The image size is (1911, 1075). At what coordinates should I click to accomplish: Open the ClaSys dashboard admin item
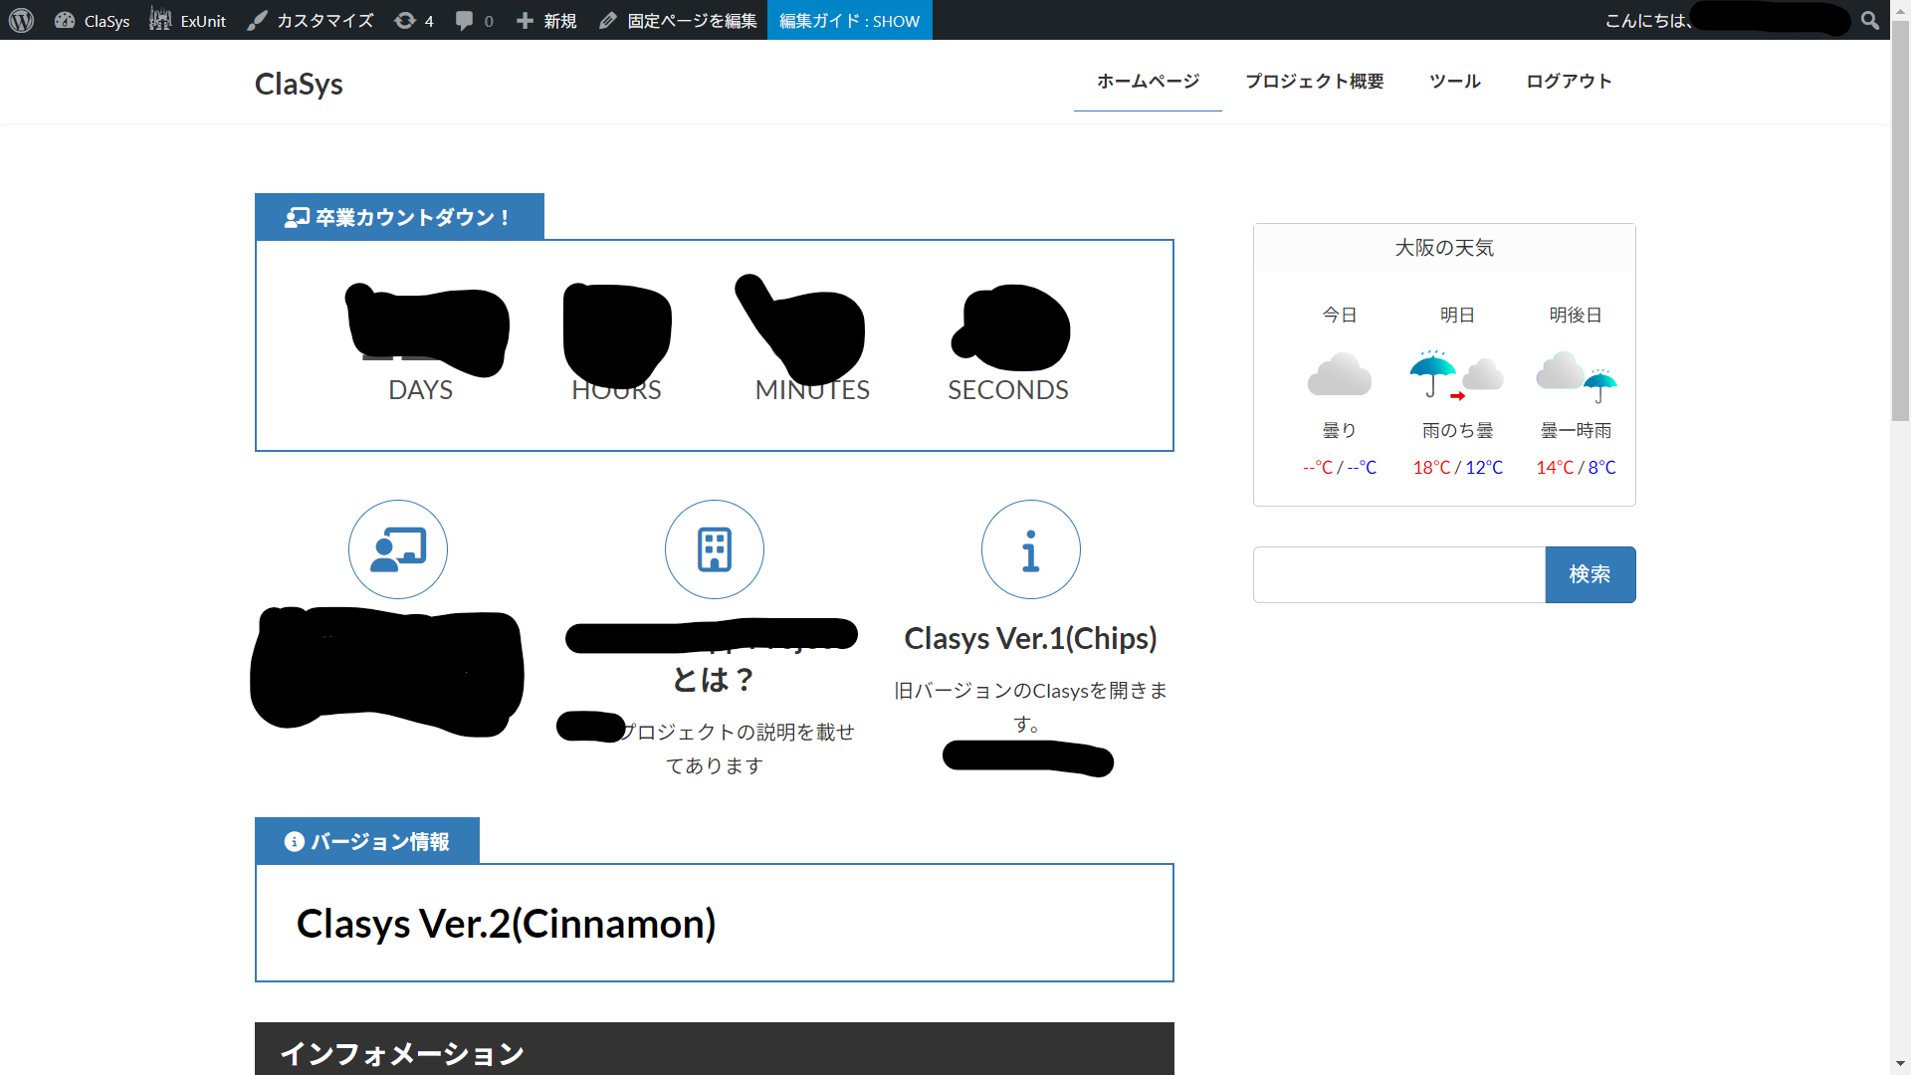click(93, 20)
